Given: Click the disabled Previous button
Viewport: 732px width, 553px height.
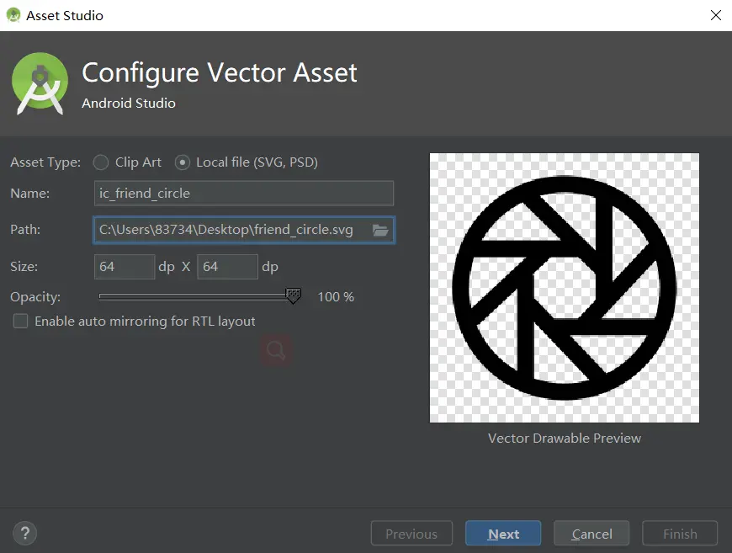Looking at the screenshot, I should pyautogui.click(x=411, y=534).
